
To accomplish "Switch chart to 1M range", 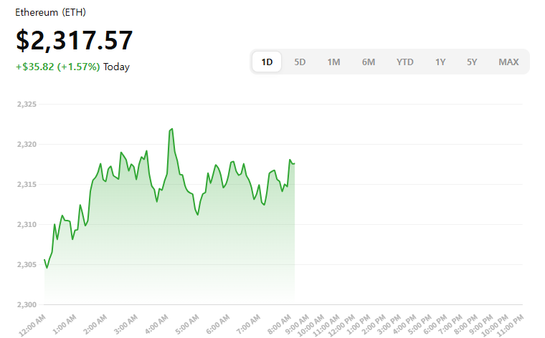I will 333,62.
